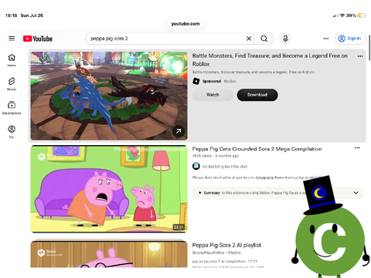Open Shorts in the sidebar

coord(12,84)
